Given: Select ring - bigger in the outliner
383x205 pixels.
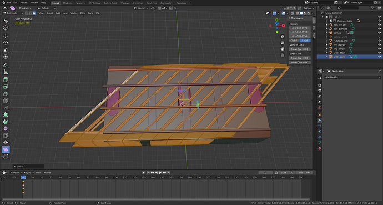Looking at the screenshot, I should (340, 44).
